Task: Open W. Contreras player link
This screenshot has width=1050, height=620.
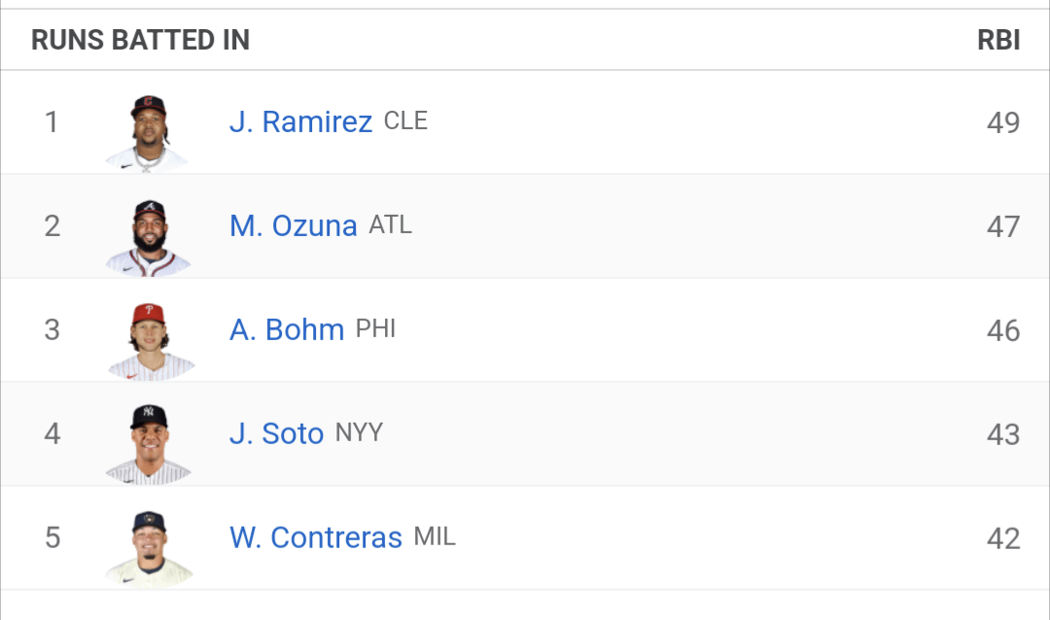Action: pyautogui.click(x=316, y=537)
